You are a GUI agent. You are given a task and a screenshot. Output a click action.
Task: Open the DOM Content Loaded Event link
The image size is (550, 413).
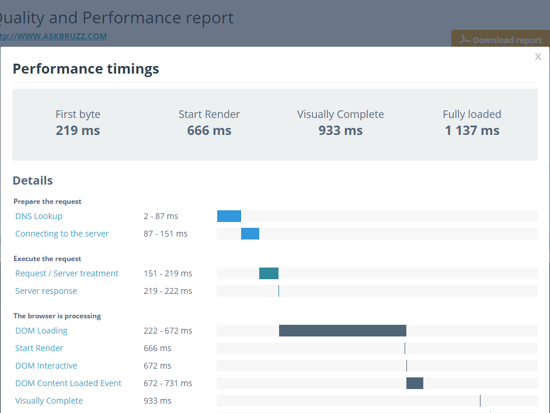[68, 383]
